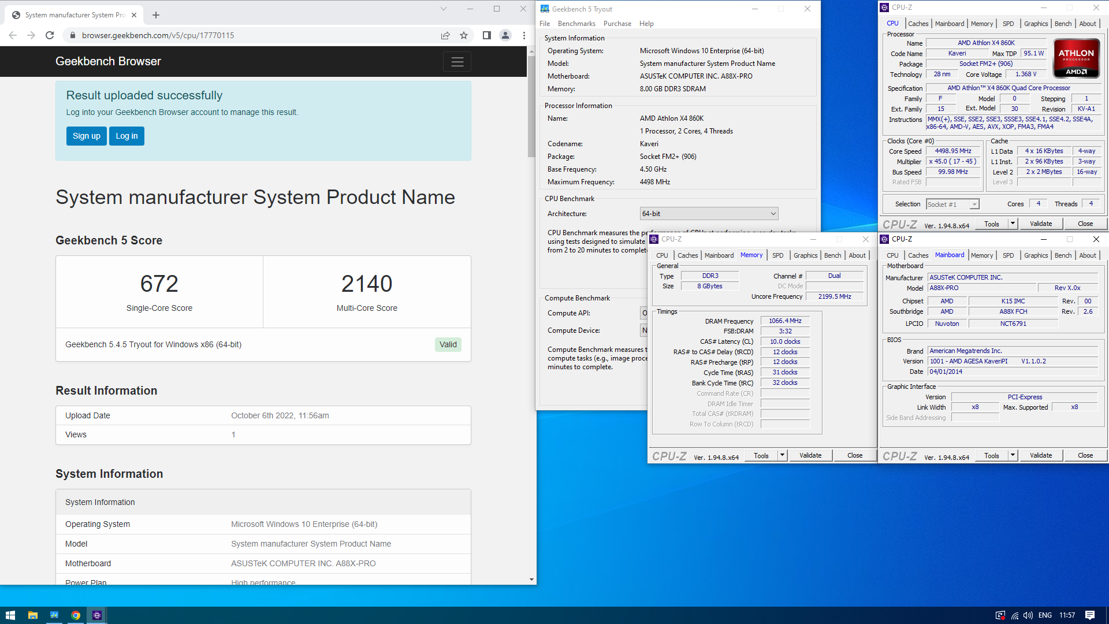Image resolution: width=1109 pixels, height=624 pixels.
Task: Open Chrome tab search chevron
Action: (x=444, y=9)
